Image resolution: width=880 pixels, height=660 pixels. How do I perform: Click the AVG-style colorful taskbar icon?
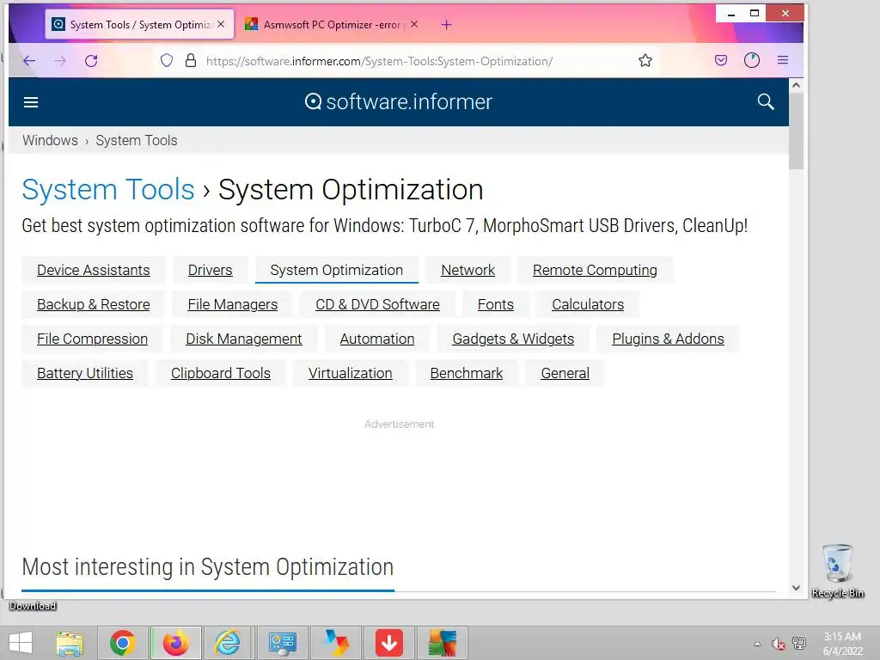tap(443, 643)
